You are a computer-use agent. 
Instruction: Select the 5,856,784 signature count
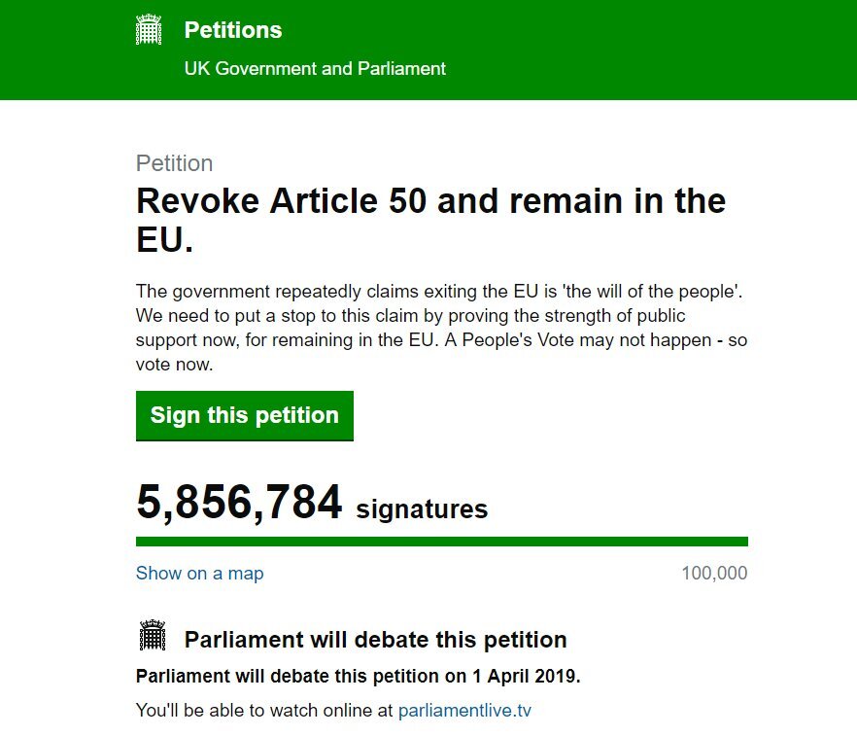pyautogui.click(x=239, y=502)
